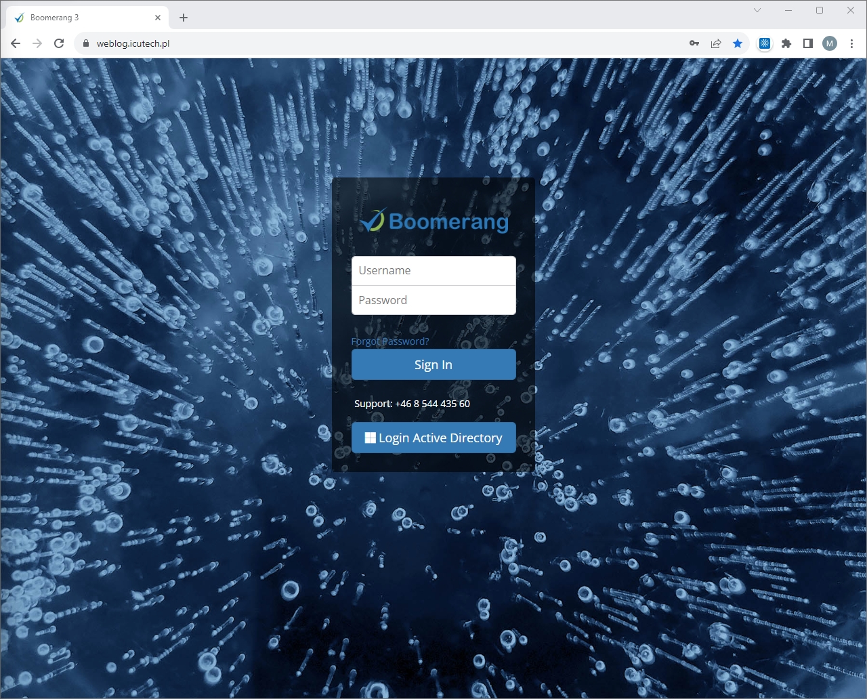
Task: Open Chrome's three-dot menu
Action: [851, 43]
